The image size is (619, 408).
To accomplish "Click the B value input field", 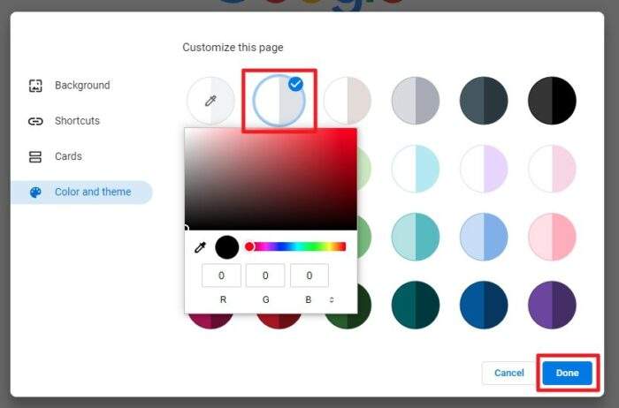I will [x=309, y=276].
